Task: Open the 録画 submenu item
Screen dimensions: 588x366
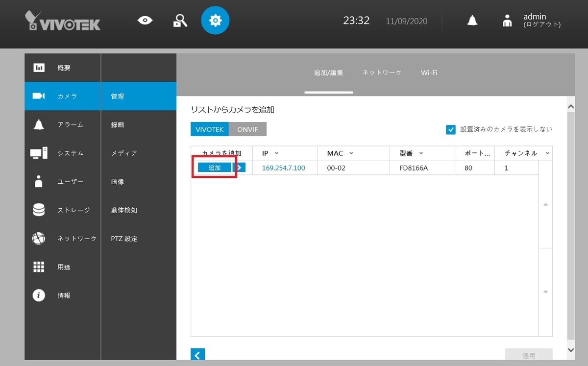Action: 139,124
